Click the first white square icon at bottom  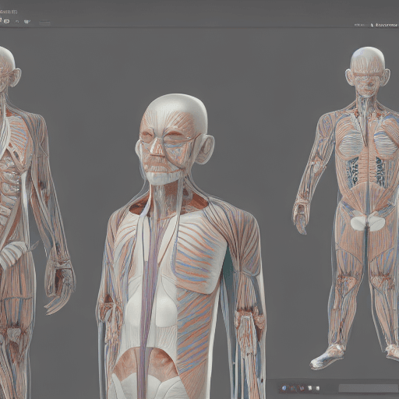tap(310, 388)
